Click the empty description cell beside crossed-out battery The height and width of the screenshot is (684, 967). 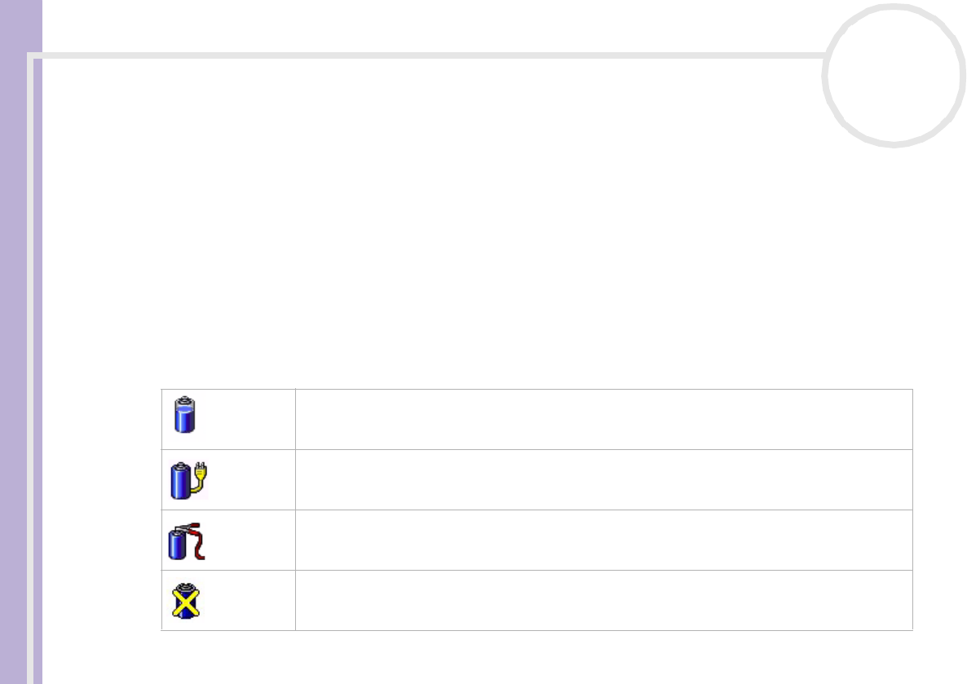[603, 601]
